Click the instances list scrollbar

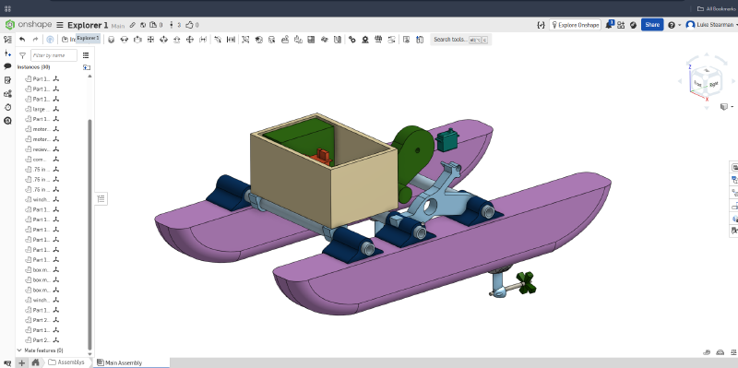point(89,234)
